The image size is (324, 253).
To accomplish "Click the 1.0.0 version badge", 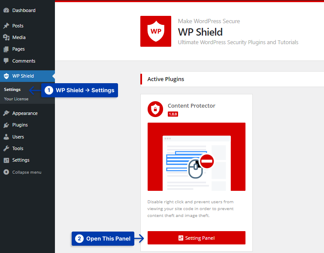I will [x=173, y=114].
